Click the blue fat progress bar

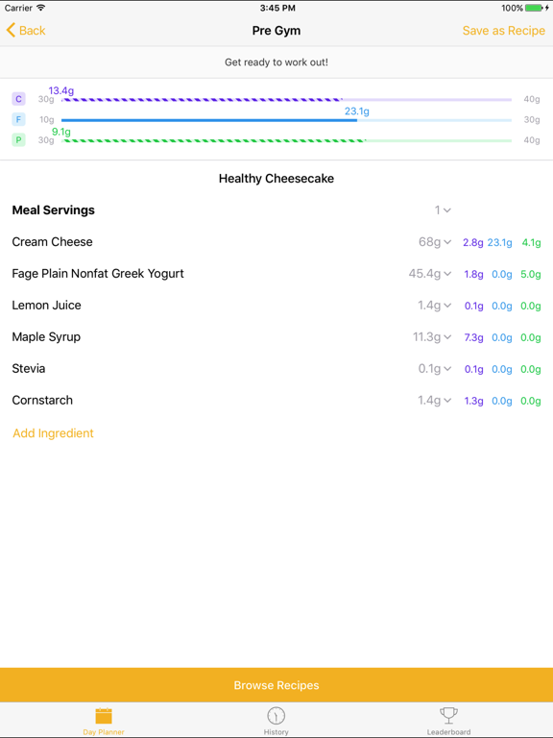coord(286,120)
